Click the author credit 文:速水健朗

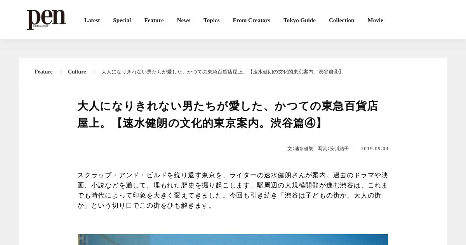[300, 149]
